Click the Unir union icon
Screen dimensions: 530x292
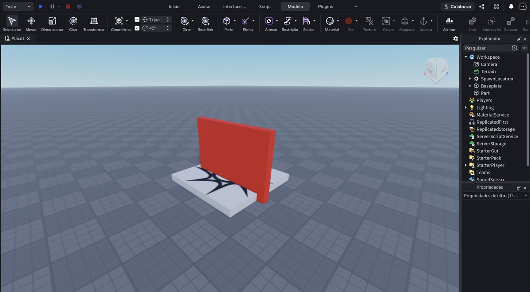tap(473, 21)
